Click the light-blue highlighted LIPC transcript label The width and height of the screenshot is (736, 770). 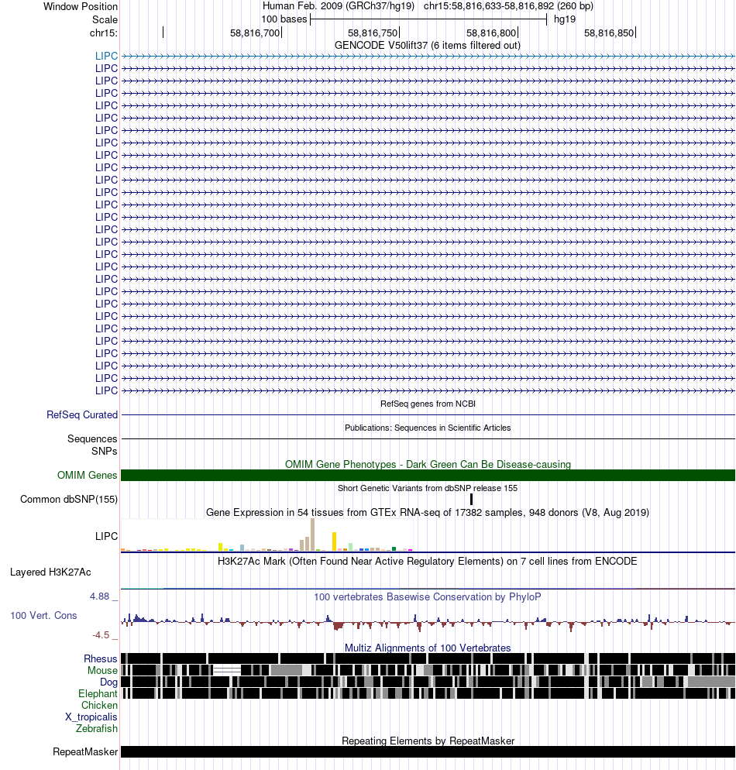coord(107,56)
